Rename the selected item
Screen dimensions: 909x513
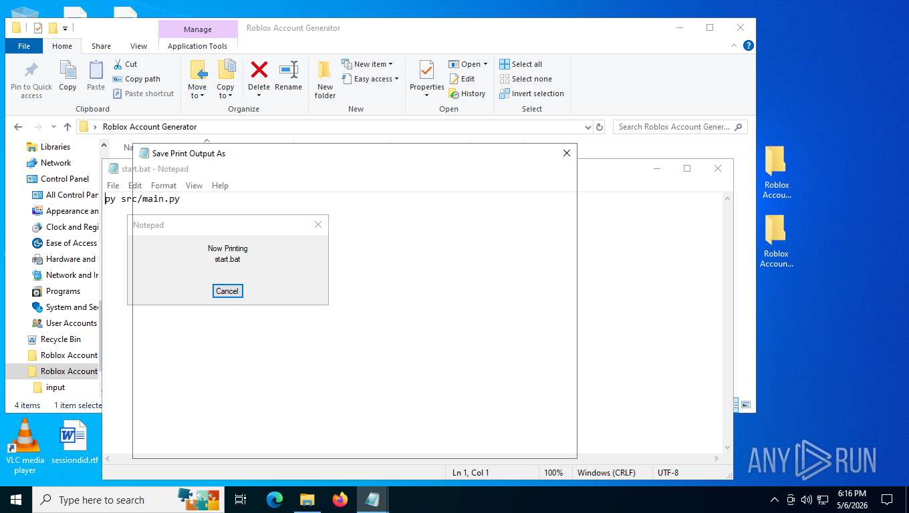288,75
